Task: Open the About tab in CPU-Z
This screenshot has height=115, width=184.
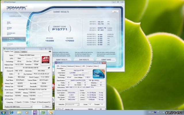Action: point(96,66)
